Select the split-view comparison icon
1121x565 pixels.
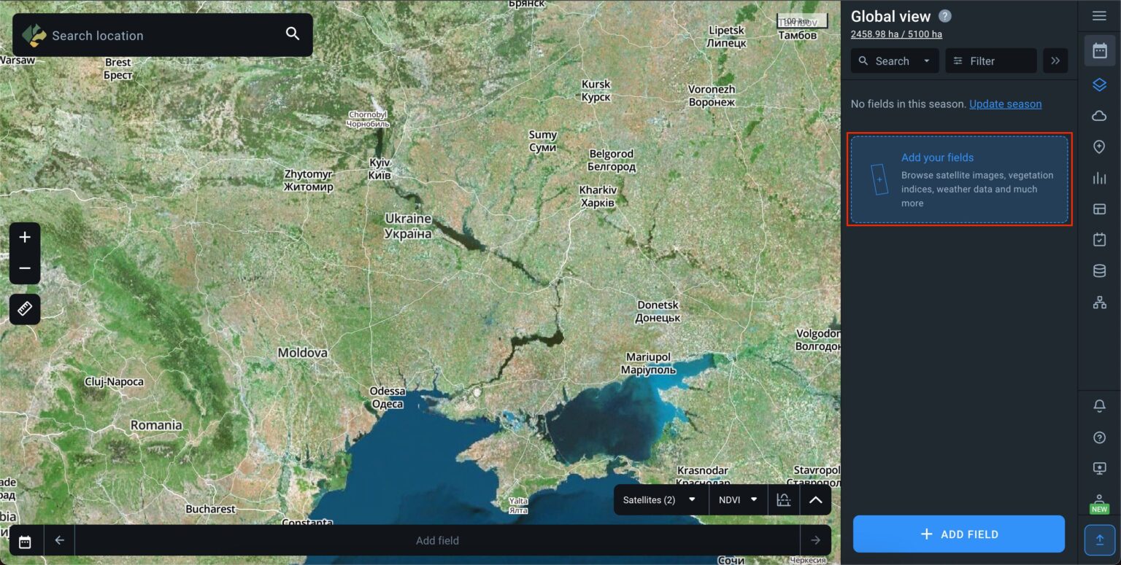click(1100, 208)
